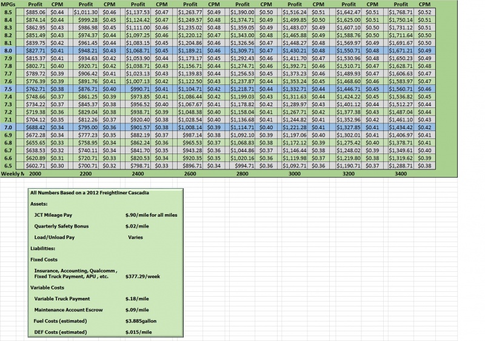
Task: Select the 7.5 MPG row label
Action: 8,89
